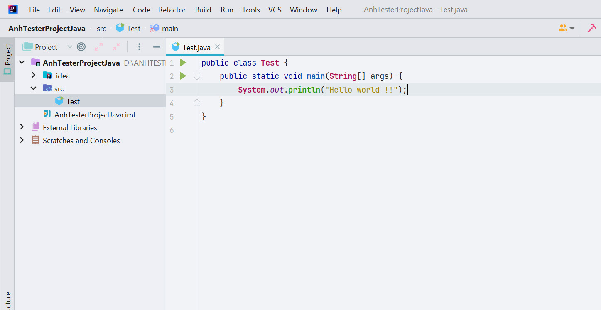
Task: Click Select Opened File target icon
Action: pos(81,47)
